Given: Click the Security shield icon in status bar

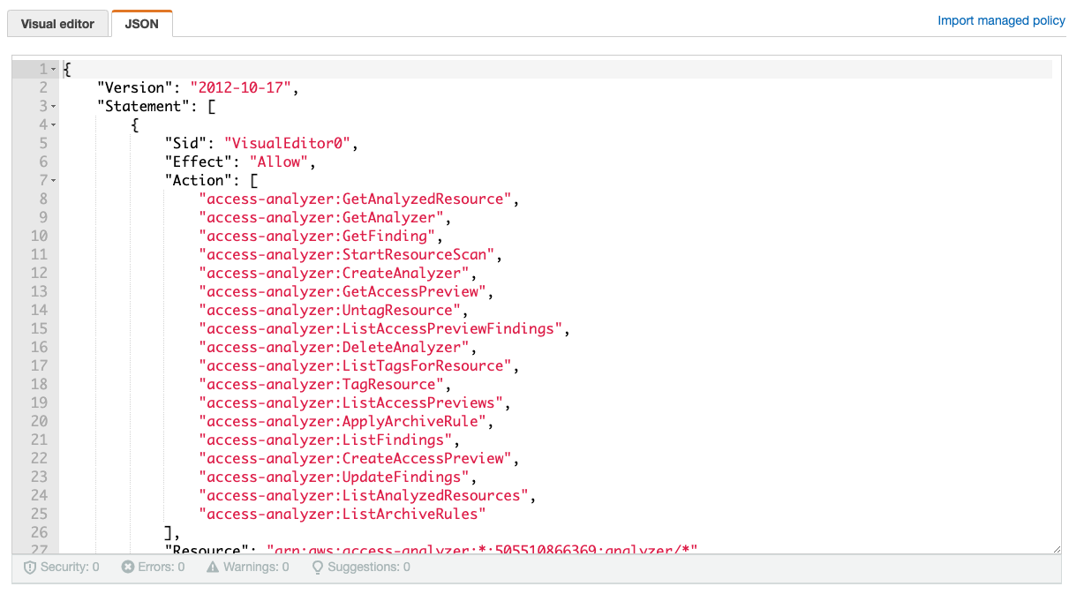Looking at the screenshot, I should pos(29,568).
